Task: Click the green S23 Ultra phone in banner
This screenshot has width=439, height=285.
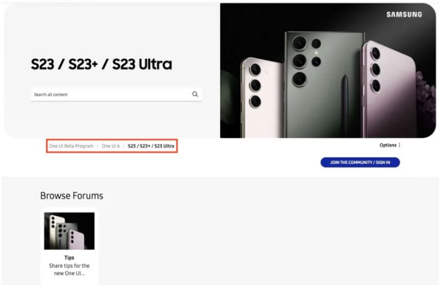Action: 324,84
